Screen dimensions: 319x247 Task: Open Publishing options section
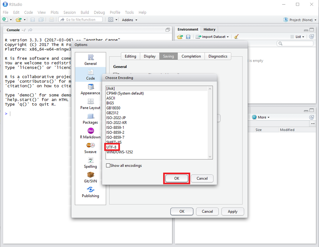[x=90, y=192]
